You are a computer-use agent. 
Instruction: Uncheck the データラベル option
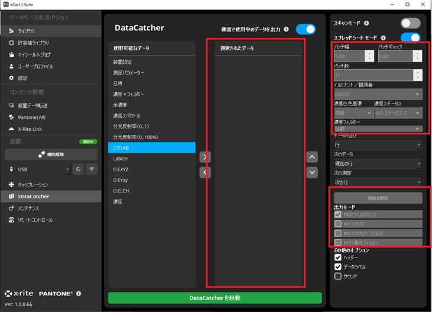[338, 267]
